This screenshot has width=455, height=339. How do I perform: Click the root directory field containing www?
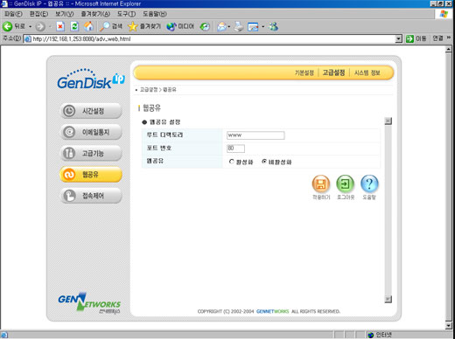(255, 135)
